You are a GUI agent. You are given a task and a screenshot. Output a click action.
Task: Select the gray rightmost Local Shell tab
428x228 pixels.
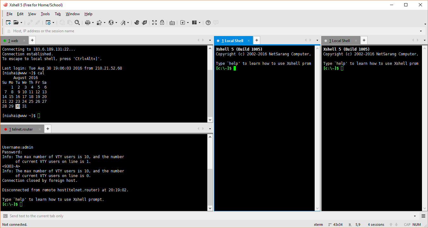(x=341, y=40)
